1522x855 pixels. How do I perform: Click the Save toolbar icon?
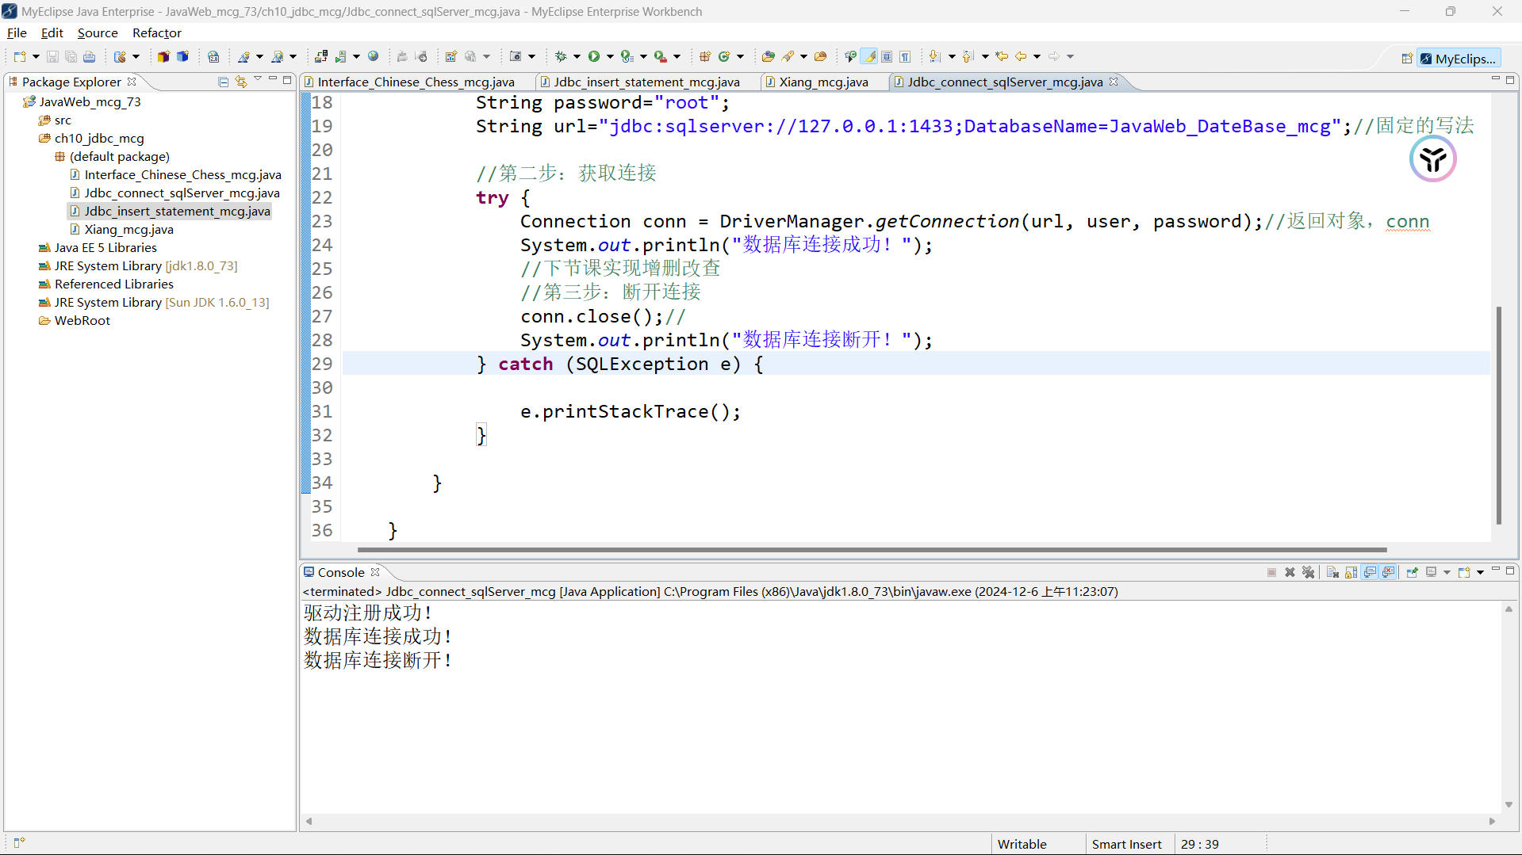52,56
